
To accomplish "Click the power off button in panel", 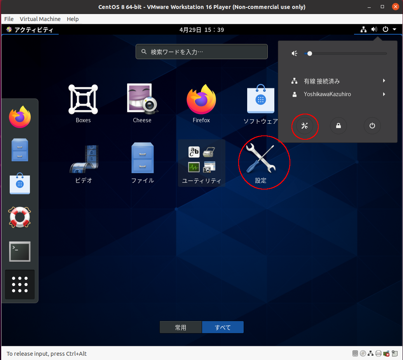I will pos(372,126).
